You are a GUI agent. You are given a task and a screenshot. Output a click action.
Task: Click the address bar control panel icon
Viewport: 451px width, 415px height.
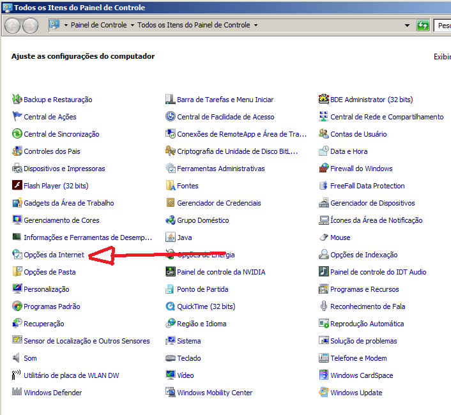coord(54,24)
